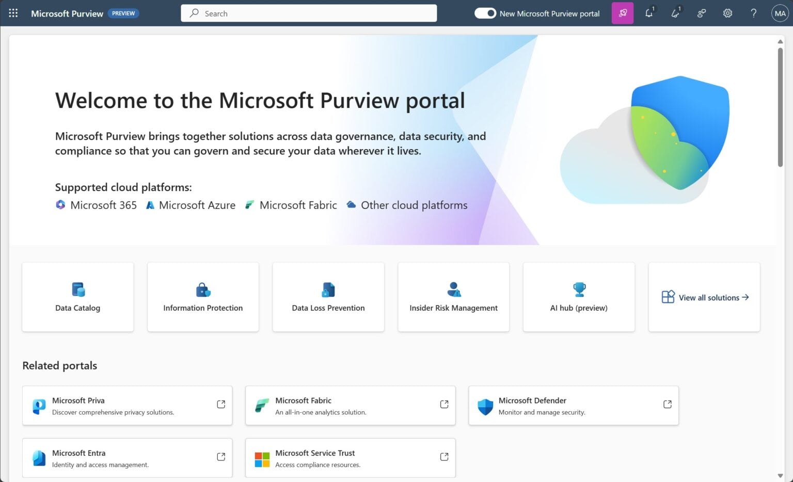Open Data Loss Prevention
Image resolution: width=793 pixels, height=482 pixels.
click(x=328, y=297)
